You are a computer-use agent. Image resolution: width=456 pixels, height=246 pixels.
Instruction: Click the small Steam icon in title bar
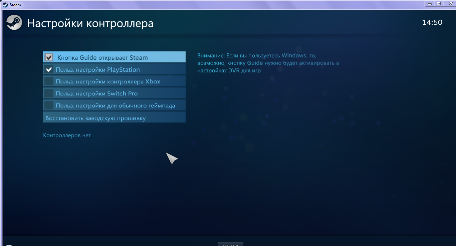5,5
